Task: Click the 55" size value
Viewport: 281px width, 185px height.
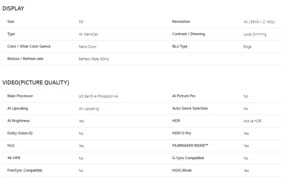Action: click(x=82, y=22)
